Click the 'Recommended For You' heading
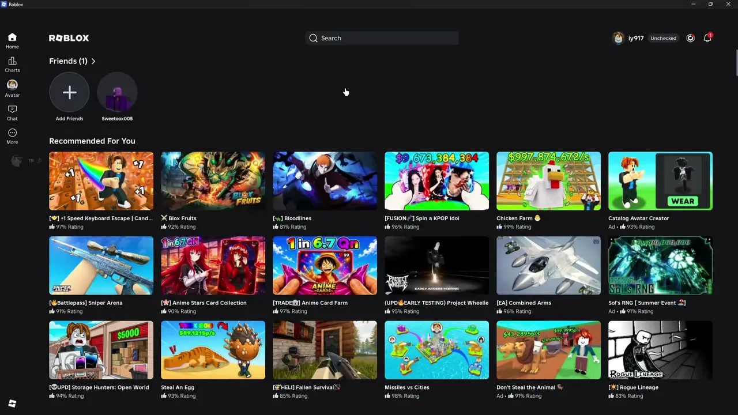This screenshot has height=415, width=738. pyautogui.click(x=92, y=141)
